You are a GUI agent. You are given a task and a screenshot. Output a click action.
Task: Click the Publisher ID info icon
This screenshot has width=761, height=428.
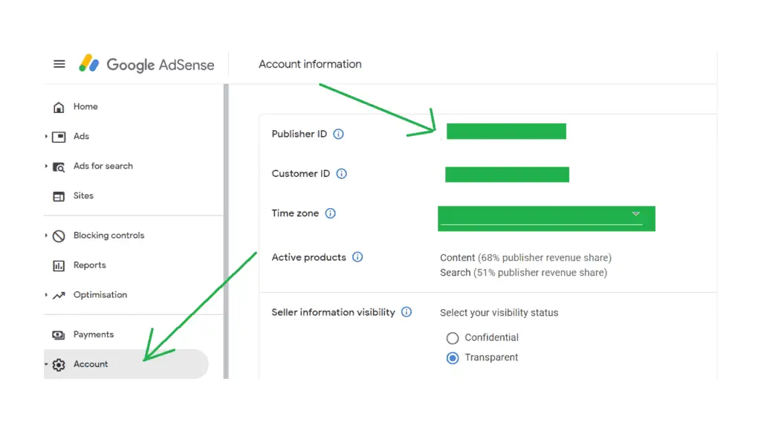click(338, 134)
